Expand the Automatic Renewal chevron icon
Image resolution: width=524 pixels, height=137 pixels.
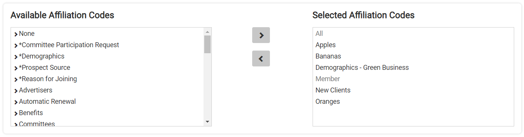(16, 102)
